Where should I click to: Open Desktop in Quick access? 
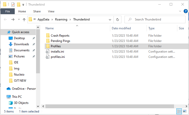click(x=19, y=38)
